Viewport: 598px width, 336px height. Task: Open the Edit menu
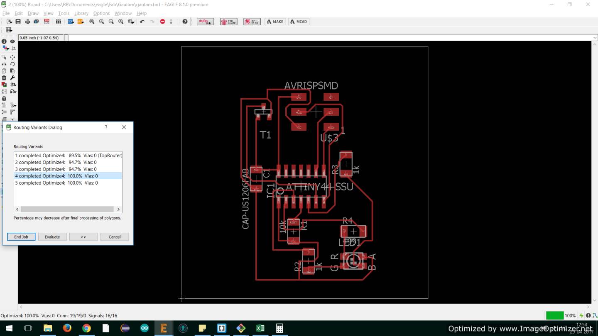[x=19, y=13]
